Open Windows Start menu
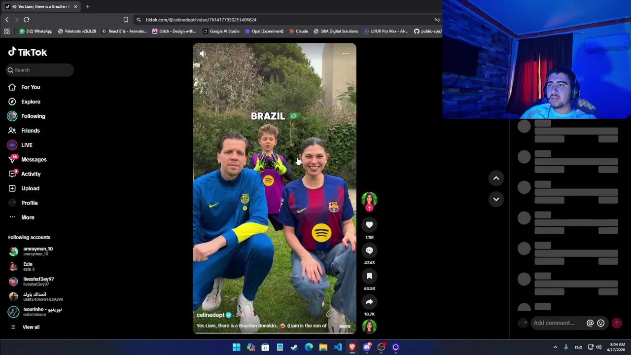This screenshot has height=355, width=631. (236, 347)
